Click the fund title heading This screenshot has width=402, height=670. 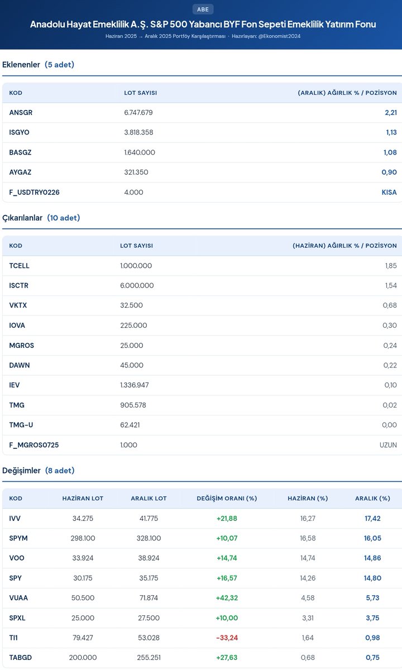click(203, 24)
